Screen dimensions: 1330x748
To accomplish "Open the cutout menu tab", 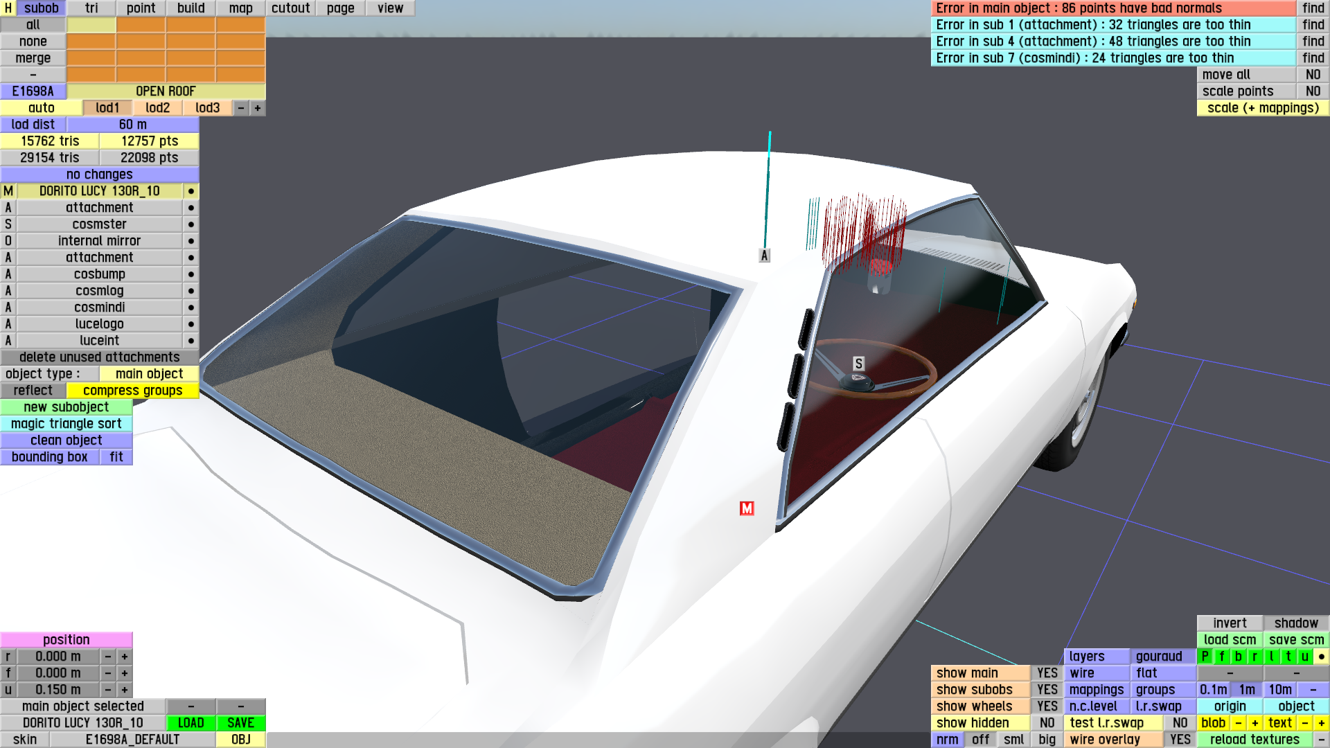I will [x=290, y=8].
